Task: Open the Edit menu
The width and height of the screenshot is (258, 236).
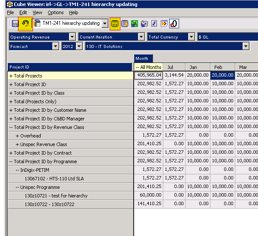Action: point(23,12)
